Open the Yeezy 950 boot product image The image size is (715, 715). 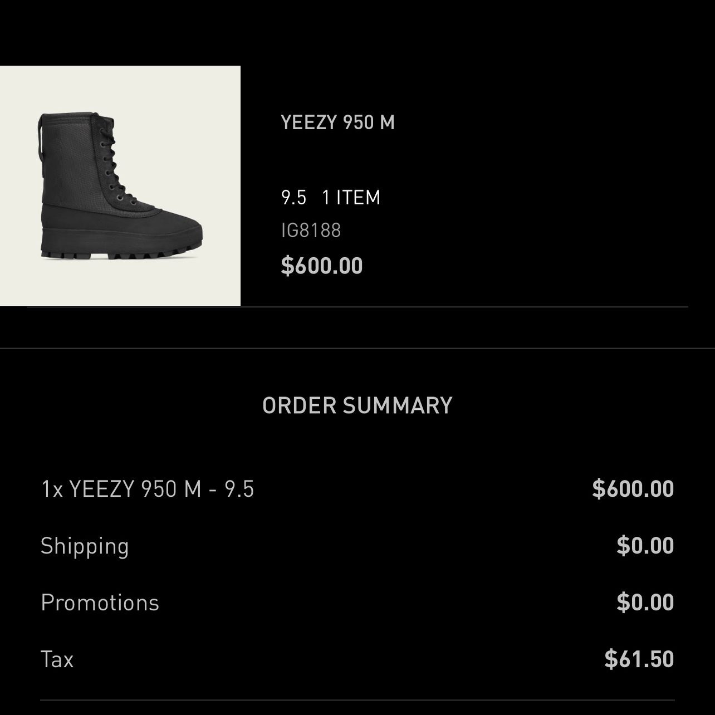pyautogui.click(x=120, y=185)
